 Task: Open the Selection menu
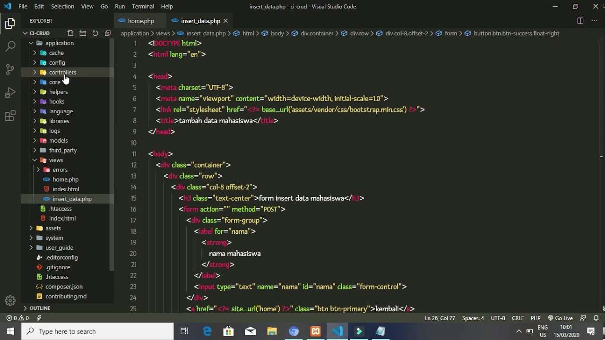[62, 6]
